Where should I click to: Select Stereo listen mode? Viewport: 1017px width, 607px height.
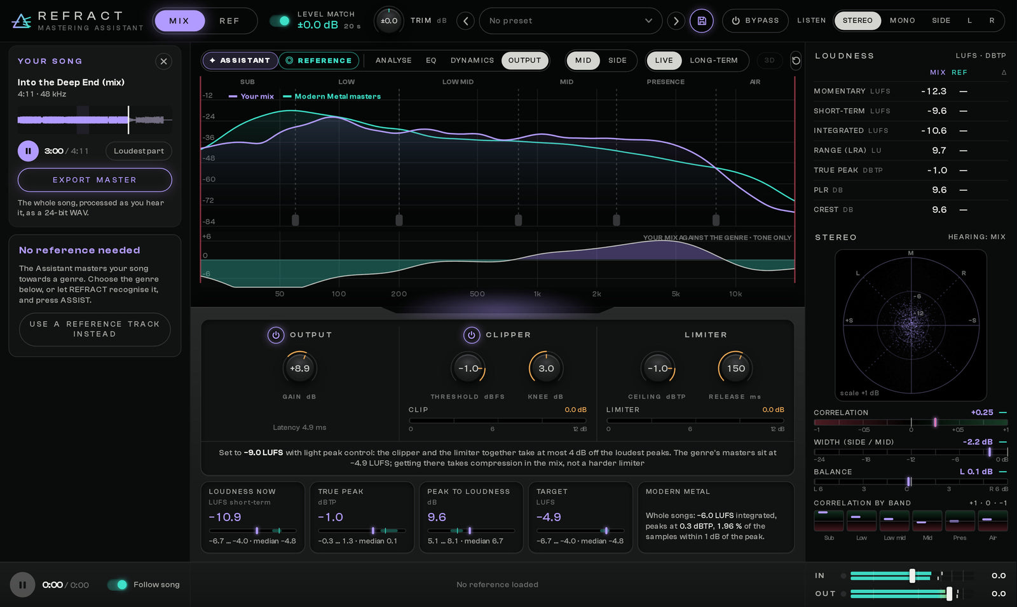coord(857,21)
